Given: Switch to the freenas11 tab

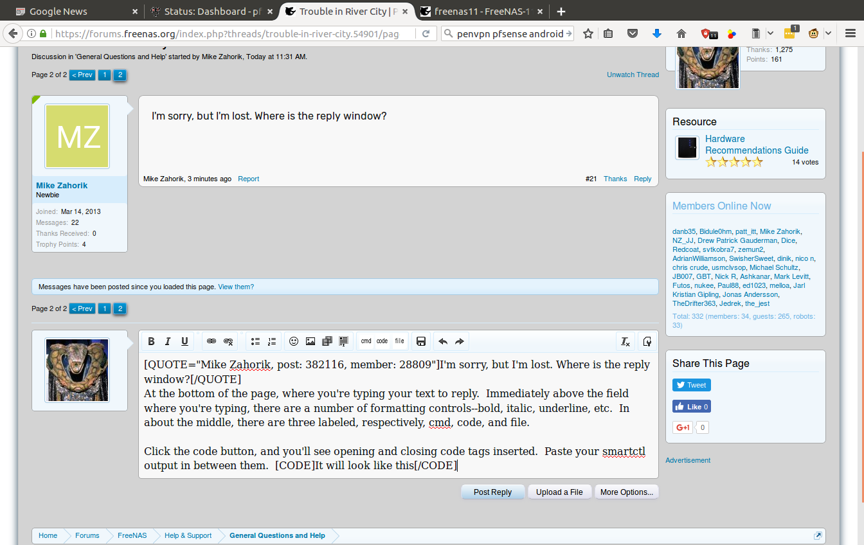Looking at the screenshot, I should pyautogui.click(x=481, y=11).
